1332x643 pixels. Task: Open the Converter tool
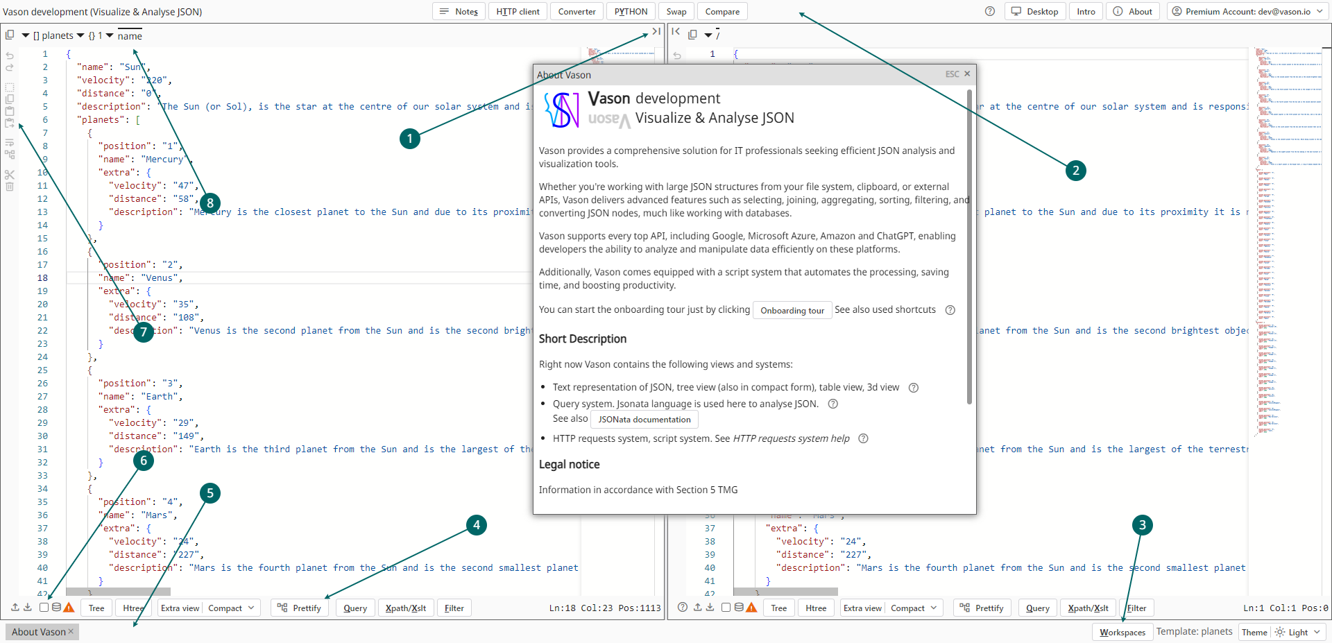577,11
